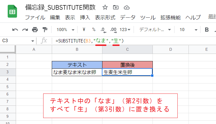This screenshot has height=124, width=216.
Task: Select row 4 header
Action: pyautogui.click(x=7, y=80)
